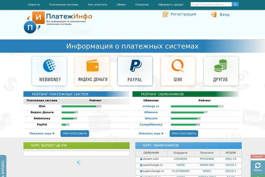
Task: Open the Обмен menu item
Action: pyautogui.click(x=121, y=4)
